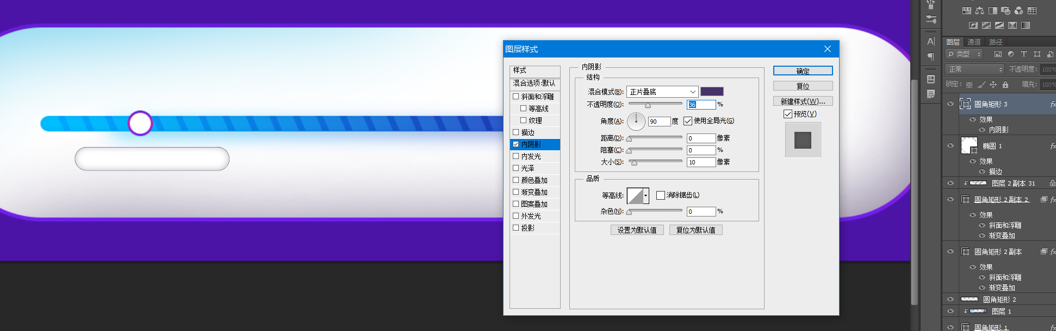This screenshot has width=1056, height=331.
Task: Click the 新建样式(W)... button
Action: [803, 101]
